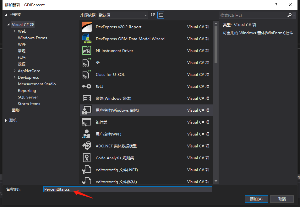Select the 'Code Analysis 规则集' row text

(x=115, y=158)
